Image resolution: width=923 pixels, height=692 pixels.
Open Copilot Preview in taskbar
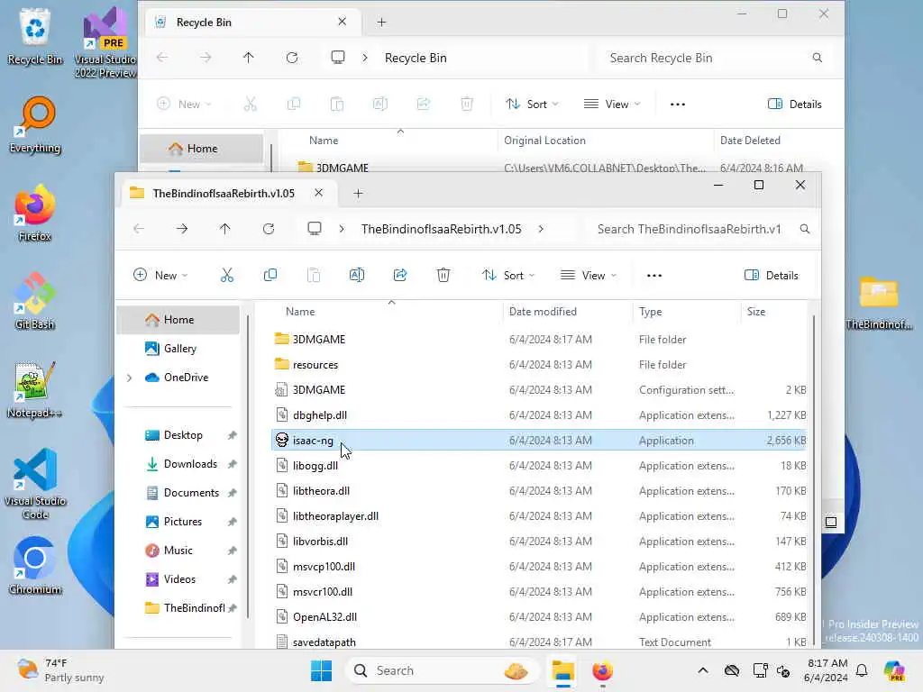click(894, 670)
